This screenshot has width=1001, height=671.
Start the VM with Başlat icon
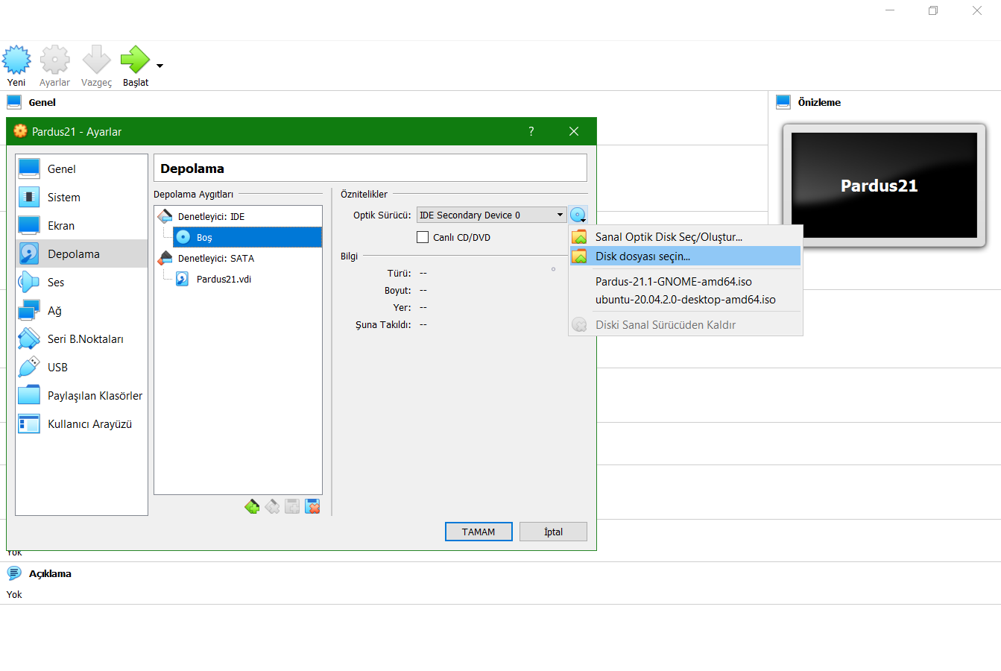(135, 60)
